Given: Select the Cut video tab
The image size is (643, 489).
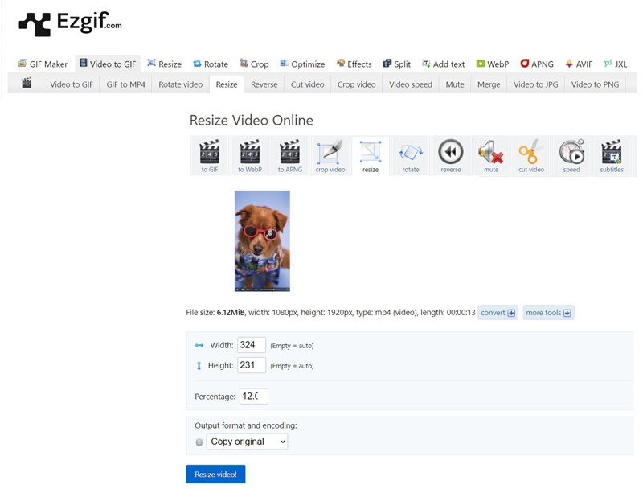Looking at the screenshot, I should pos(307,84).
